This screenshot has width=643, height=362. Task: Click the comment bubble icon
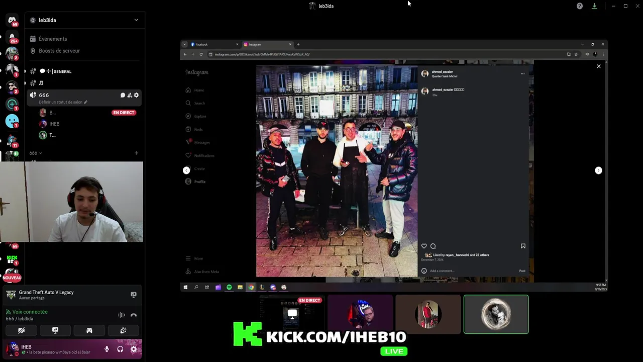pos(433,246)
